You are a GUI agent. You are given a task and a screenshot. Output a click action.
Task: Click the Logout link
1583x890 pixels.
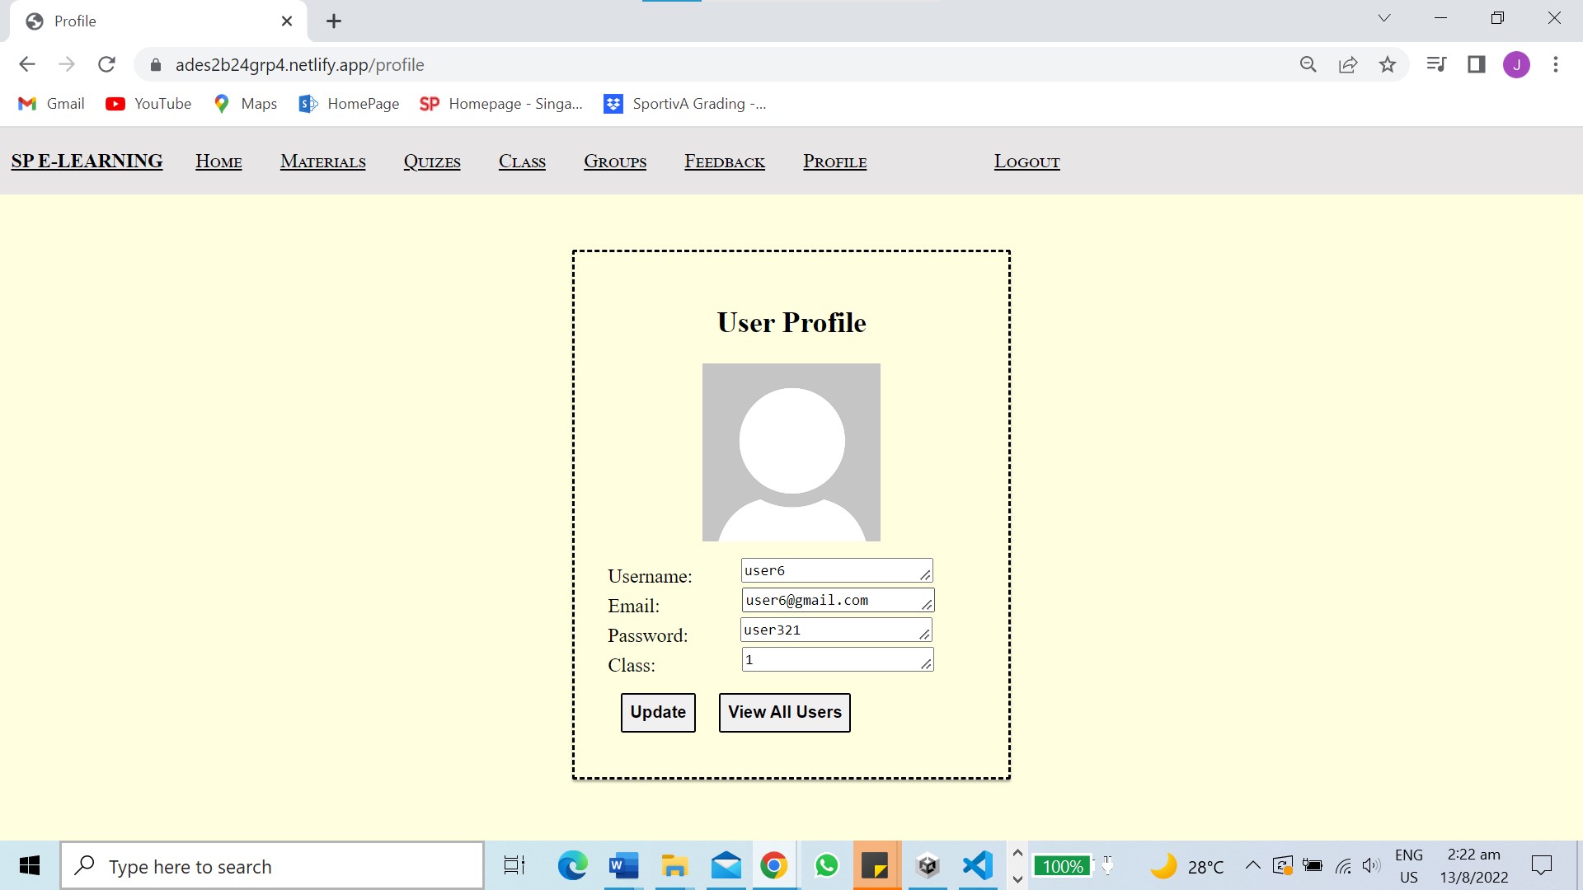(x=1026, y=162)
